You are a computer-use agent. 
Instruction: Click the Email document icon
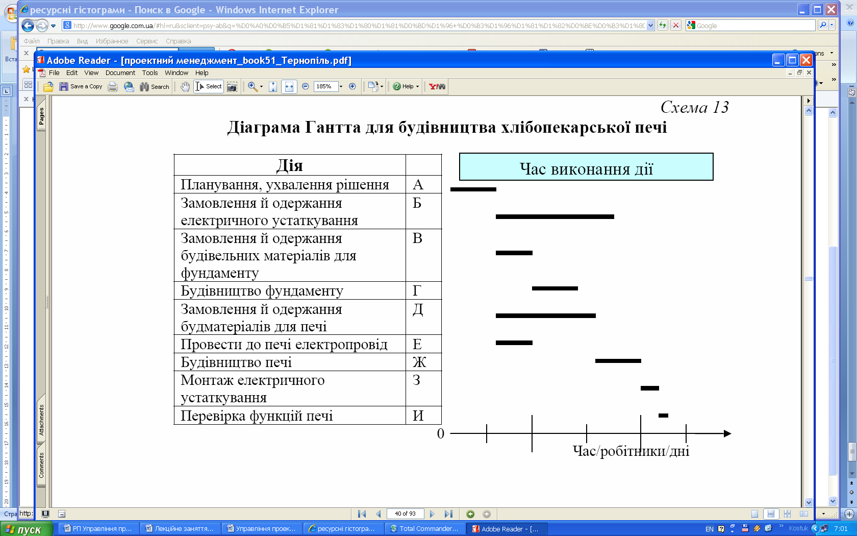pyautogui.click(x=129, y=86)
